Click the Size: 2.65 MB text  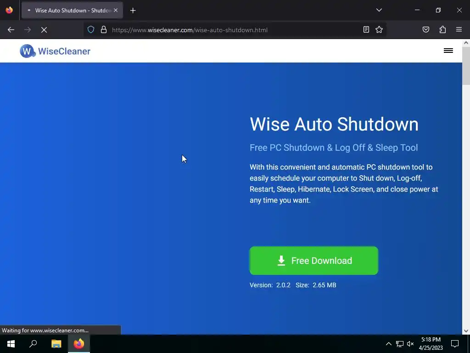[x=316, y=285]
